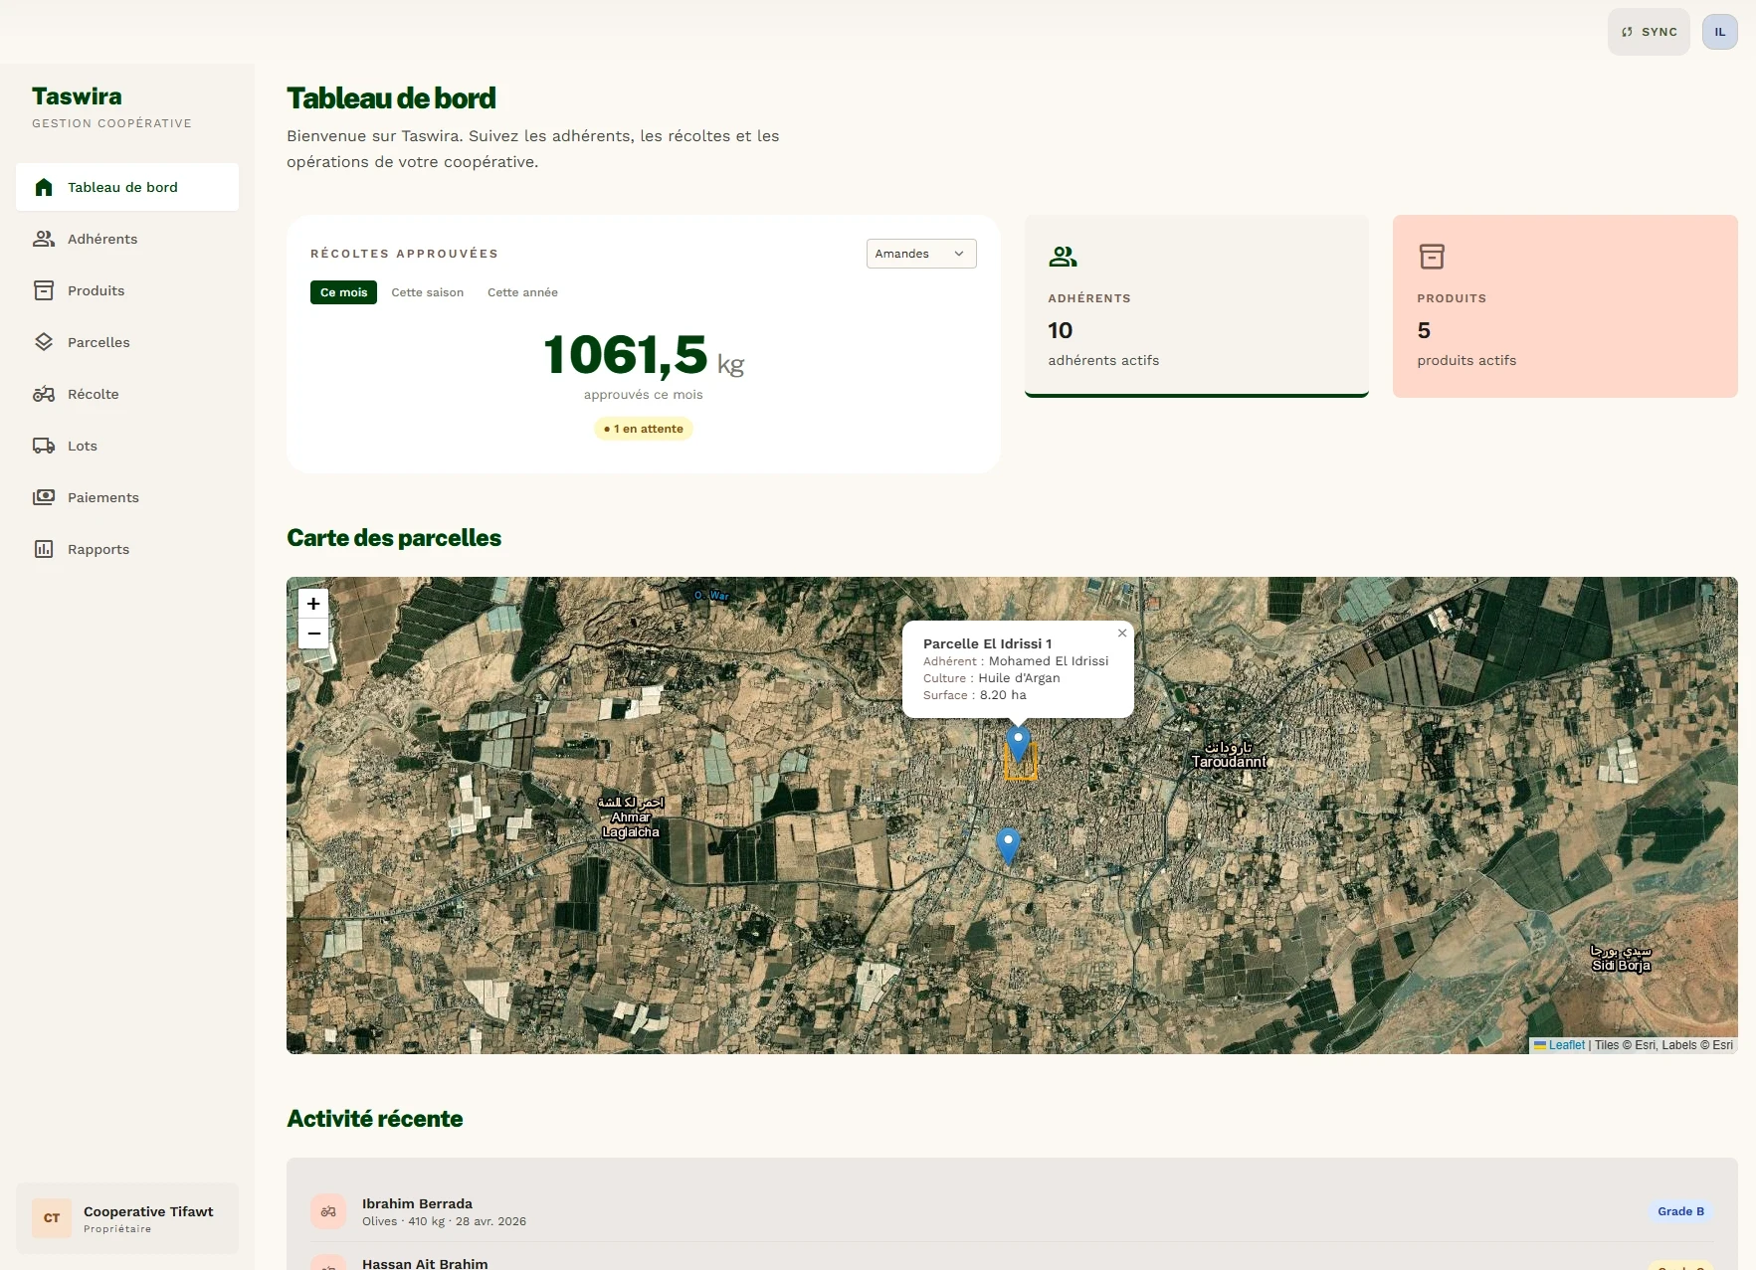Open the Produits actifs card

[1565, 306]
